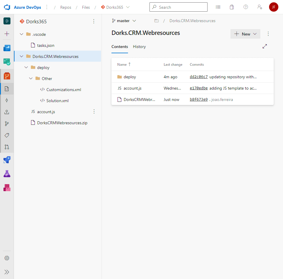Click the 'Just now' last change cell

pyautogui.click(x=172, y=99)
